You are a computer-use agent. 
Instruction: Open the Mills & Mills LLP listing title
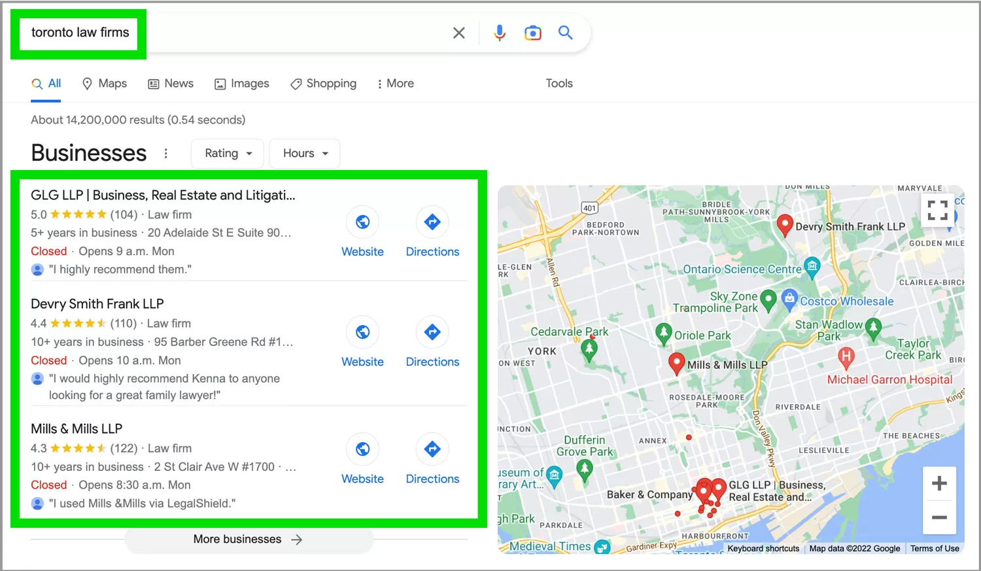pos(77,429)
